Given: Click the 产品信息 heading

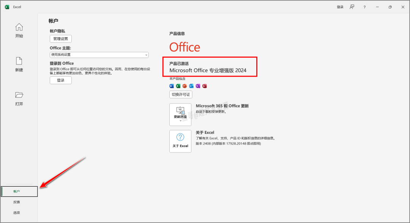Looking at the screenshot, I should pyautogui.click(x=177, y=33).
